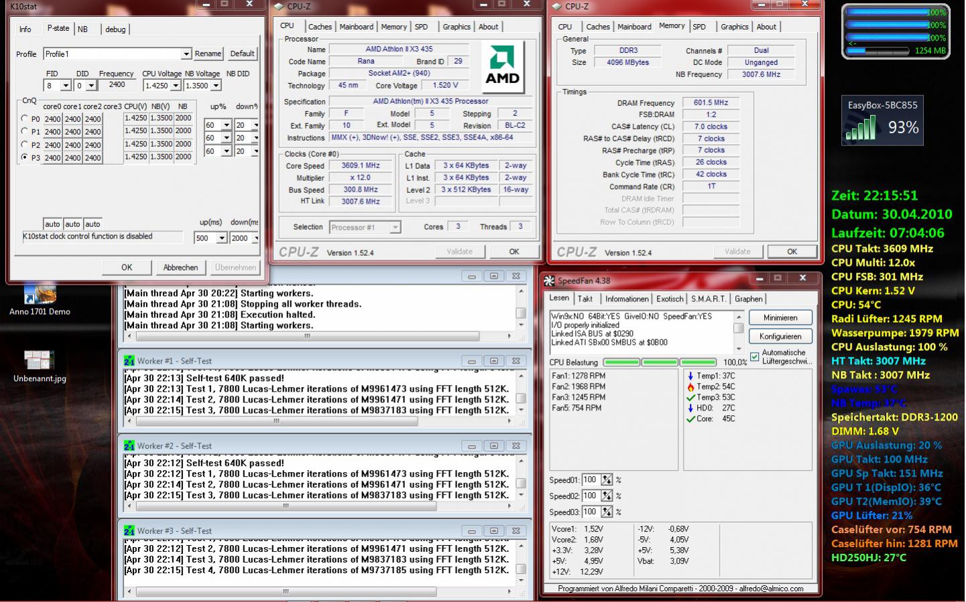The width and height of the screenshot is (966, 602).
Task: Open the NB Voltage 1.3500 dropdown
Action: 216,86
